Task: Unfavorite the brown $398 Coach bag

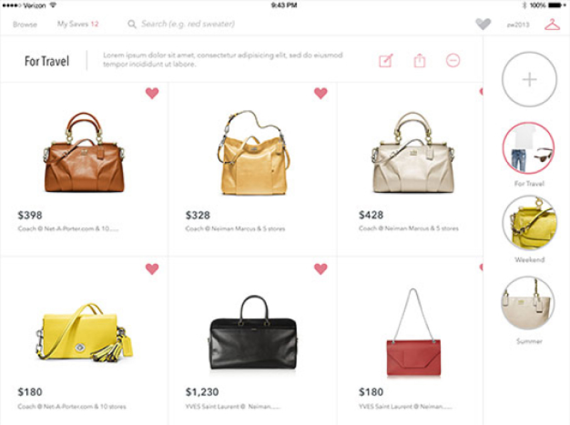Action: (x=152, y=93)
